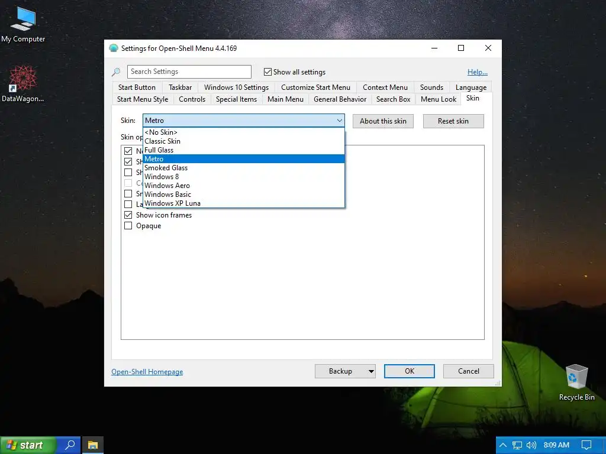Image resolution: width=606 pixels, height=454 pixels.
Task: Go to the Controls tab
Action: [192, 99]
